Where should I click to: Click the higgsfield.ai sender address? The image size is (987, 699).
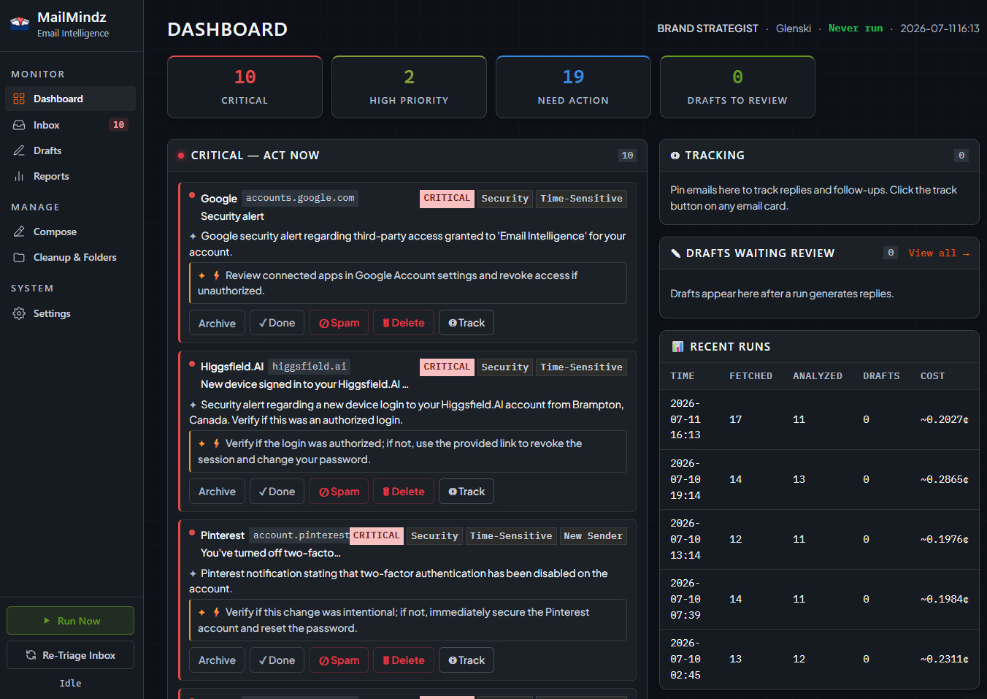pos(310,367)
